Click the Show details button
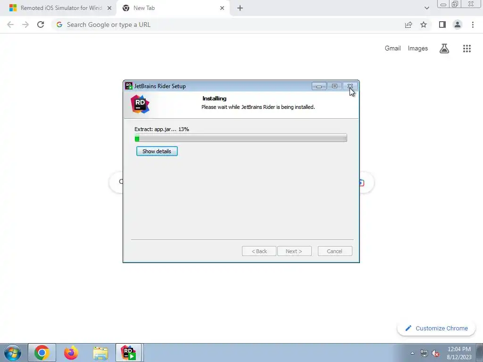Screen dimensions: 483x362 pyautogui.click(x=157, y=151)
